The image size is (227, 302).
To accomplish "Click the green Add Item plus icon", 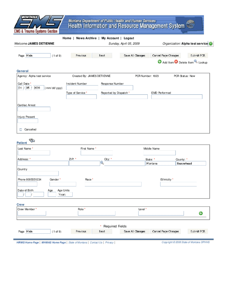I will point(159,62).
